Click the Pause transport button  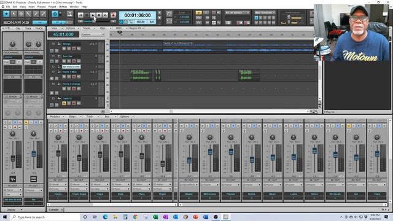[99, 15]
